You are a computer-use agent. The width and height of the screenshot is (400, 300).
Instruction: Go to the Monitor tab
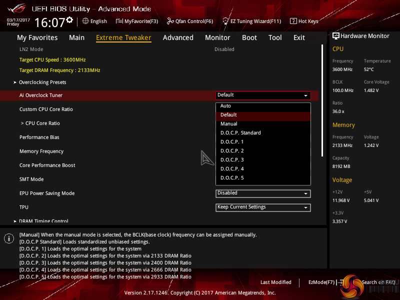pyautogui.click(x=217, y=37)
